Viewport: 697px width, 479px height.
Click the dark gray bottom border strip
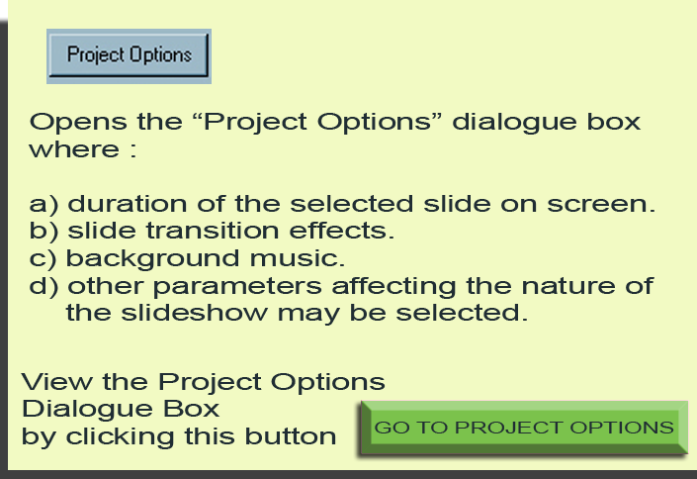click(x=348, y=475)
